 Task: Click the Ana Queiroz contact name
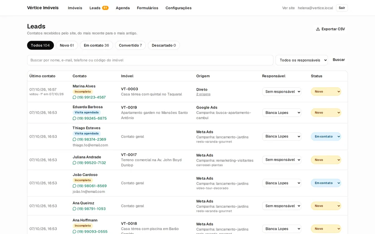coord(83,203)
